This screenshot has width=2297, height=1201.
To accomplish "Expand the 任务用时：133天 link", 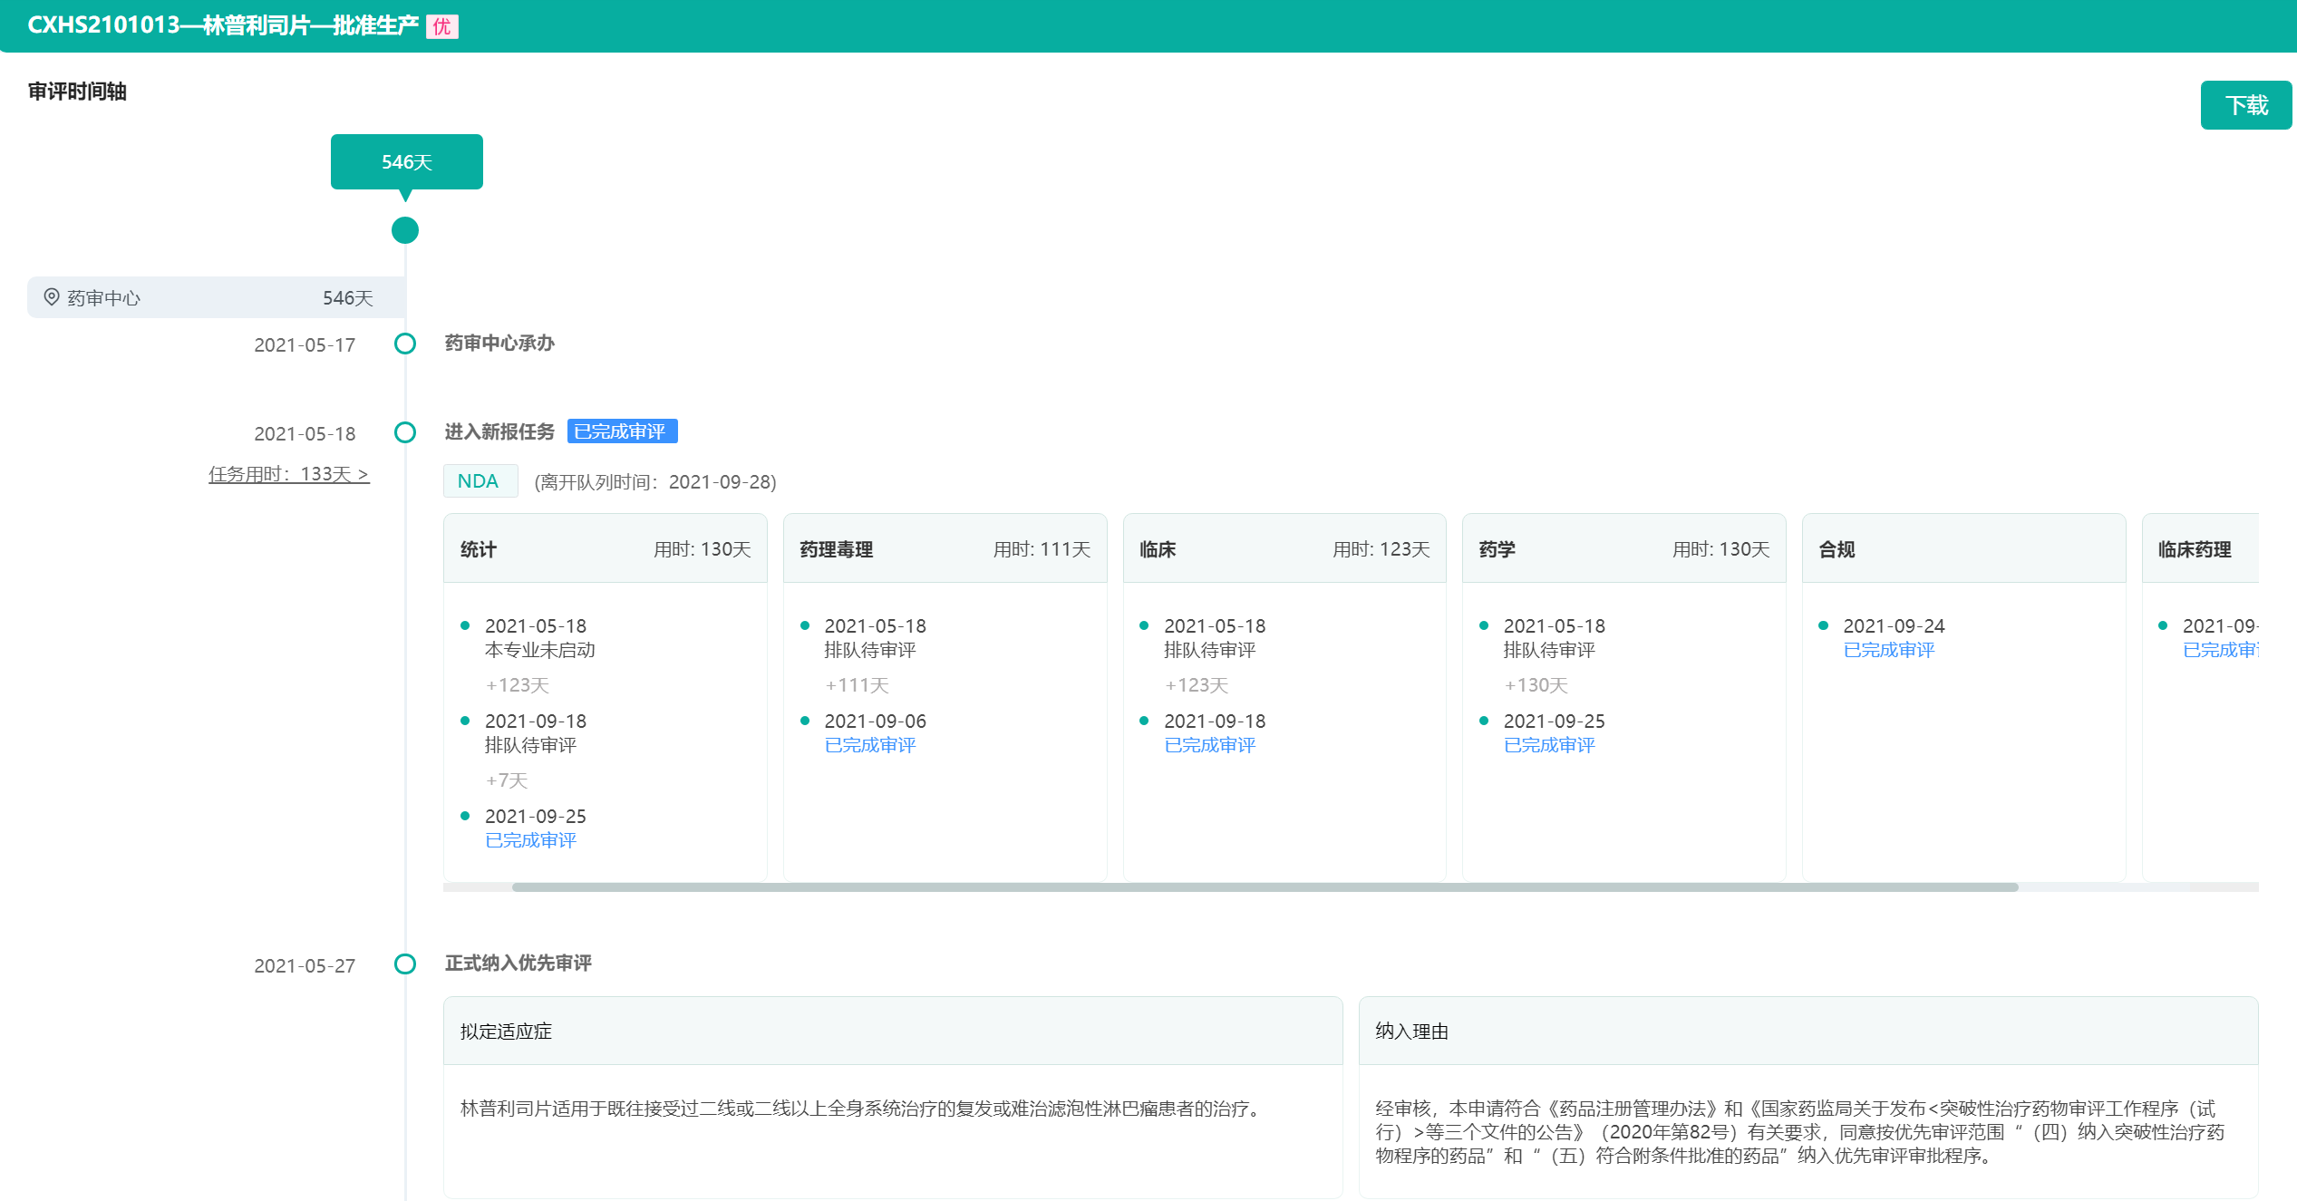I will (x=288, y=474).
